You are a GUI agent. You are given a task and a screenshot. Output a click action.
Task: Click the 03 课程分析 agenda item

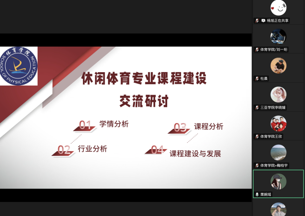(197, 127)
